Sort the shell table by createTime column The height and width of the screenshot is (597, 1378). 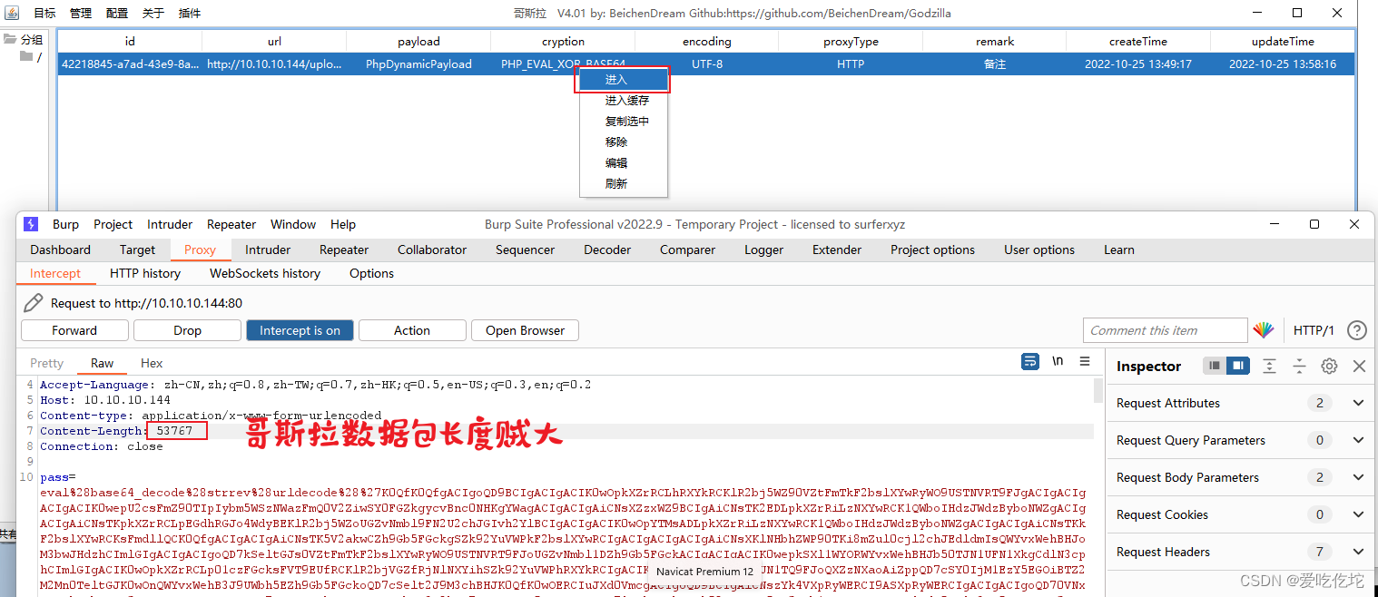coord(1137,42)
